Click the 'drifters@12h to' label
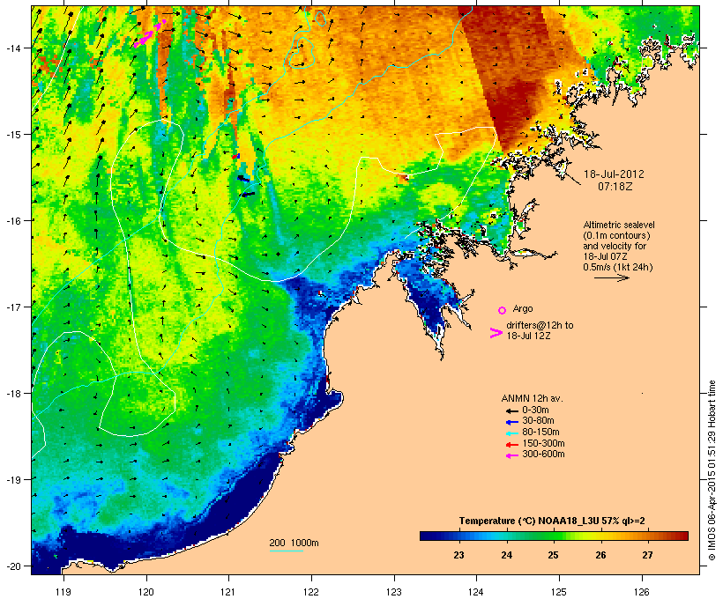Screen dimensions: 723x599 (540, 325)
